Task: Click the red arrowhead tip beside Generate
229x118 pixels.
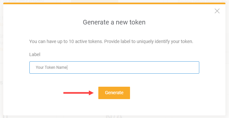Action: [91, 93]
